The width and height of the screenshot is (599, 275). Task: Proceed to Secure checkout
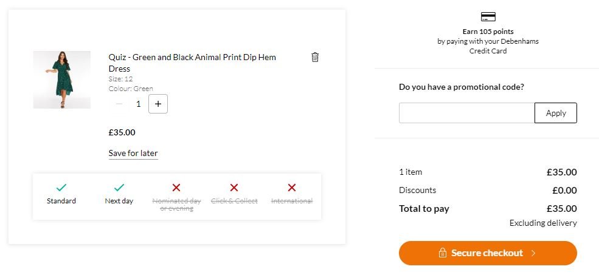tap(488, 253)
